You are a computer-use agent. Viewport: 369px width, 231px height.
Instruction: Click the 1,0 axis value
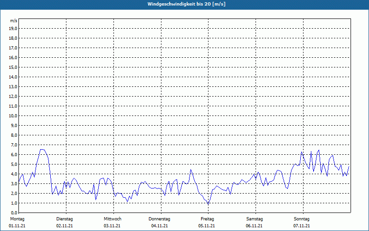coord(14,203)
